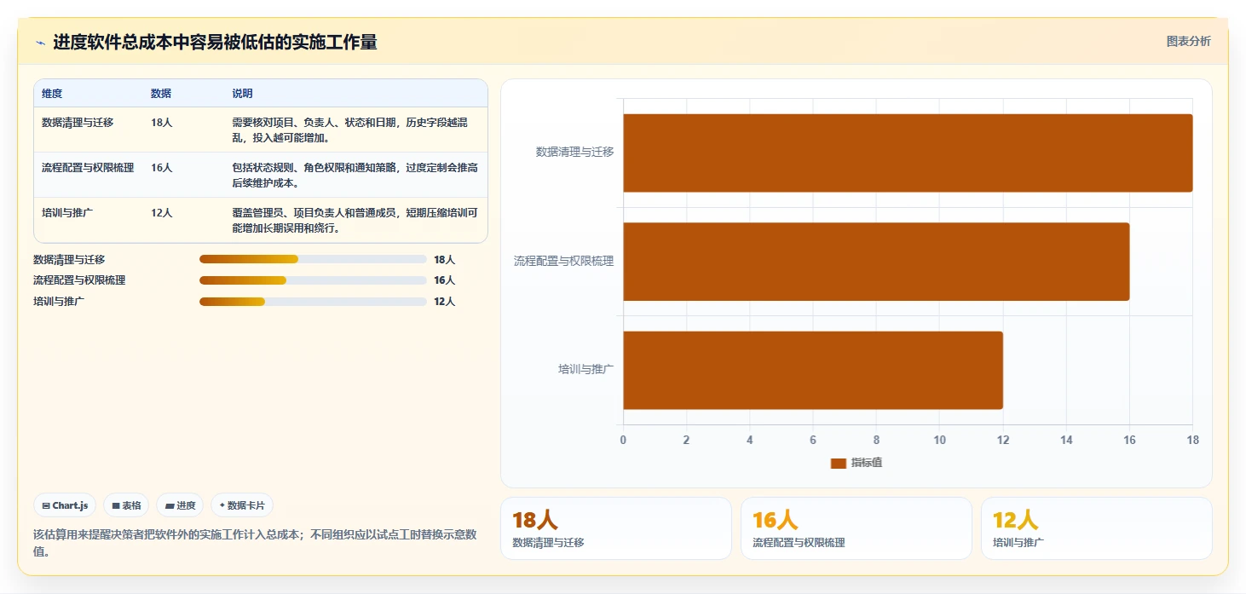Select the 进度 tag chip
1246x594 pixels.
pos(180,505)
